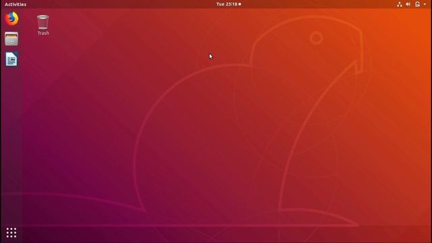Open the Activities overview
This screenshot has height=243, width=432.
pyautogui.click(x=16, y=4)
